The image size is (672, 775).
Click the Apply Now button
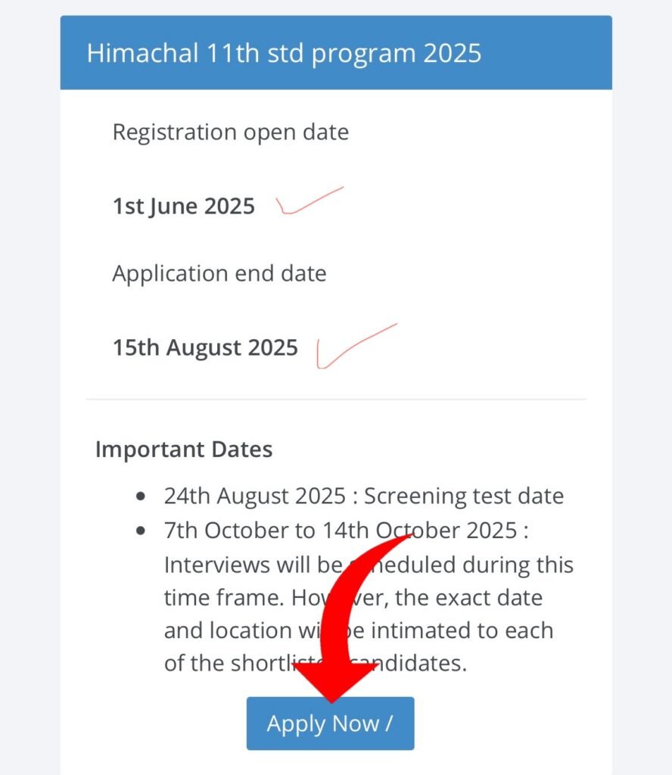coord(330,724)
